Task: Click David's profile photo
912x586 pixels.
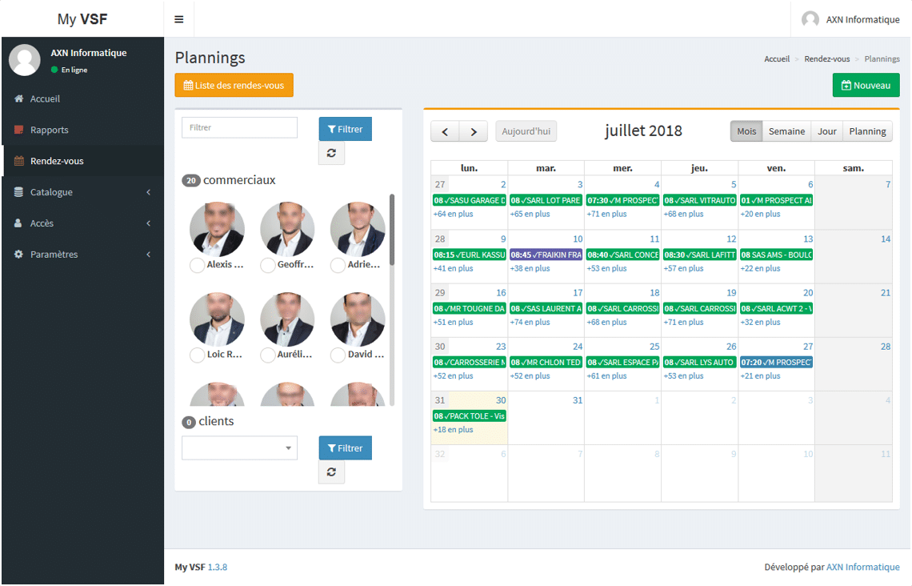Action: (358, 319)
